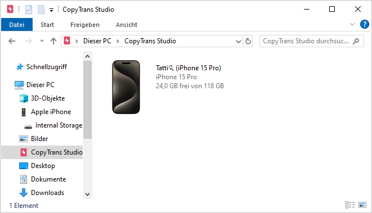
Task: Click the Dokumente document icon
Action: [24, 179]
